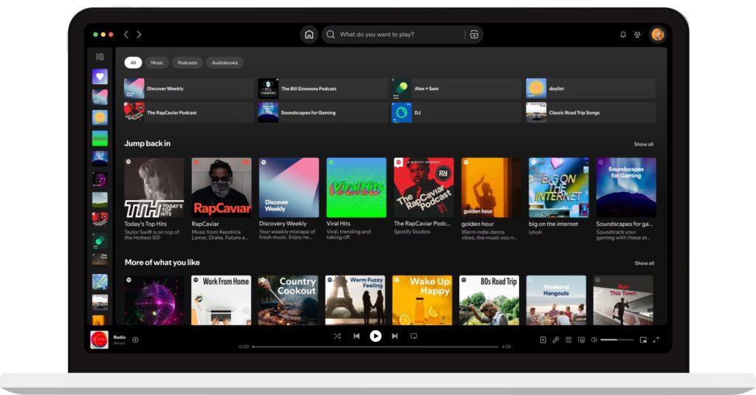The width and height of the screenshot is (756, 395).
Task: Select the Audiobooks filter tab
Action: coord(224,63)
